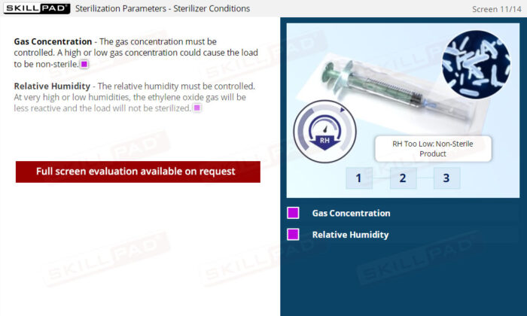Click the purple square beside Relative Humidity
Screen dimensions: 527x316
(x=293, y=235)
